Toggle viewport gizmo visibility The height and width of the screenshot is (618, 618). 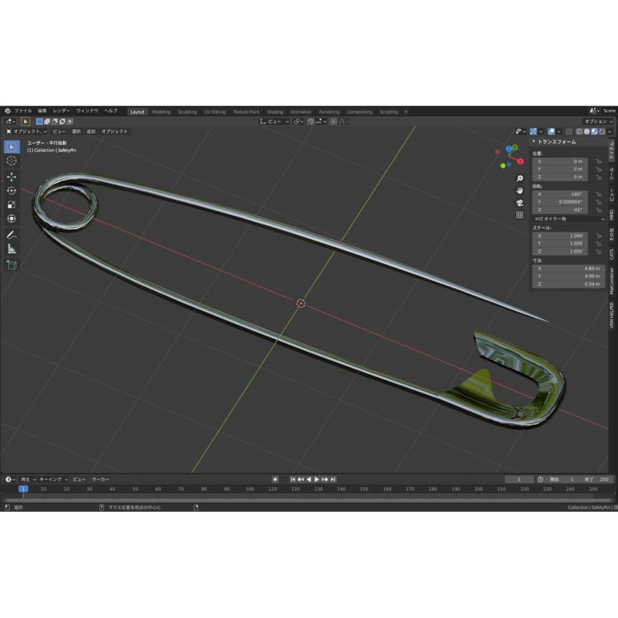pyautogui.click(x=534, y=132)
